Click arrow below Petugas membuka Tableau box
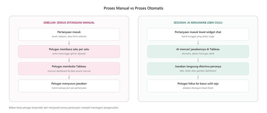The height and width of the screenshot is (113, 267). coord(69,77)
